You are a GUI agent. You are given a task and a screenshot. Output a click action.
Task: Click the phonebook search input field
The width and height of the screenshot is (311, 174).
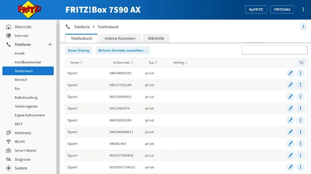coord(274,50)
